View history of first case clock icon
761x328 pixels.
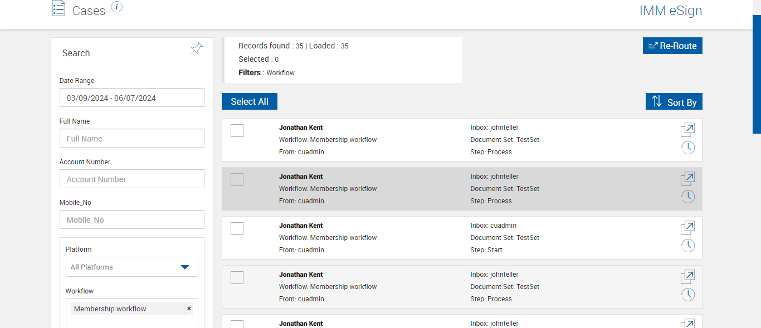coord(688,148)
